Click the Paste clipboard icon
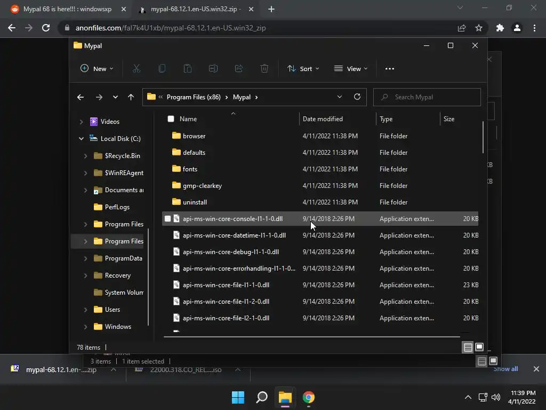This screenshot has height=410, width=546. point(188,69)
